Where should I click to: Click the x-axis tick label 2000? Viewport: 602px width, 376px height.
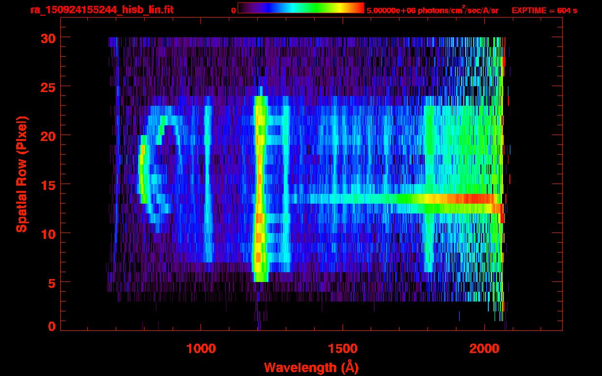click(484, 349)
